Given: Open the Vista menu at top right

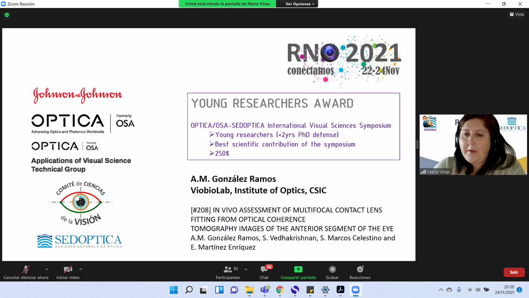Looking at the screenshot, I should [516, 14].
